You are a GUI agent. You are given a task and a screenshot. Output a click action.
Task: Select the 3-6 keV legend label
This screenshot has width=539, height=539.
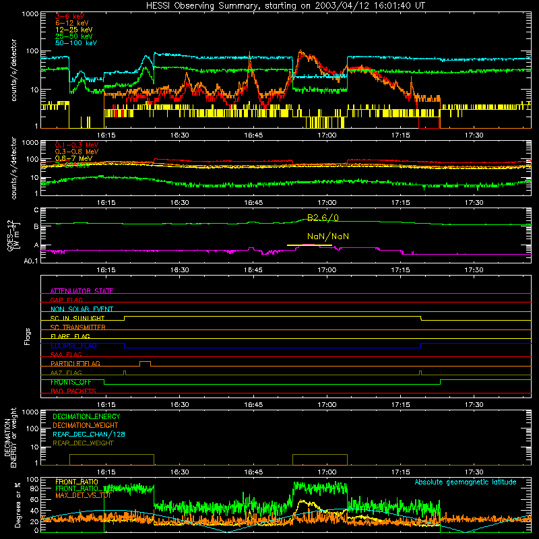(70, 16)
